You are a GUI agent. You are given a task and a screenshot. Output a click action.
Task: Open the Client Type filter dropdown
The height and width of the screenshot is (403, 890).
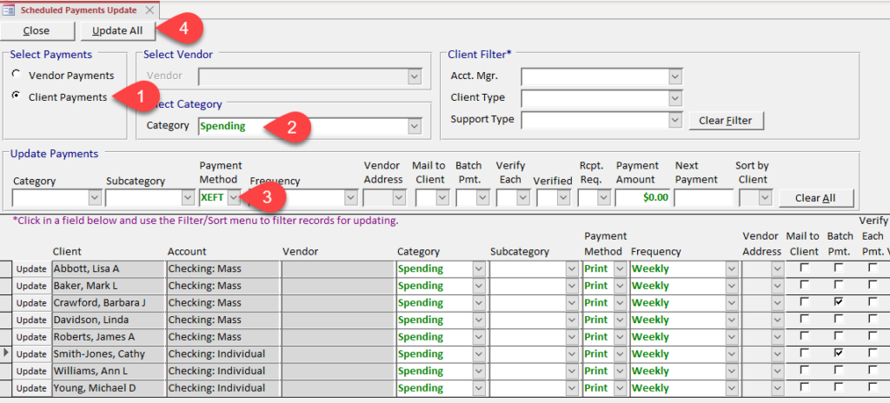pyautogui.click(x=674, y=98)
